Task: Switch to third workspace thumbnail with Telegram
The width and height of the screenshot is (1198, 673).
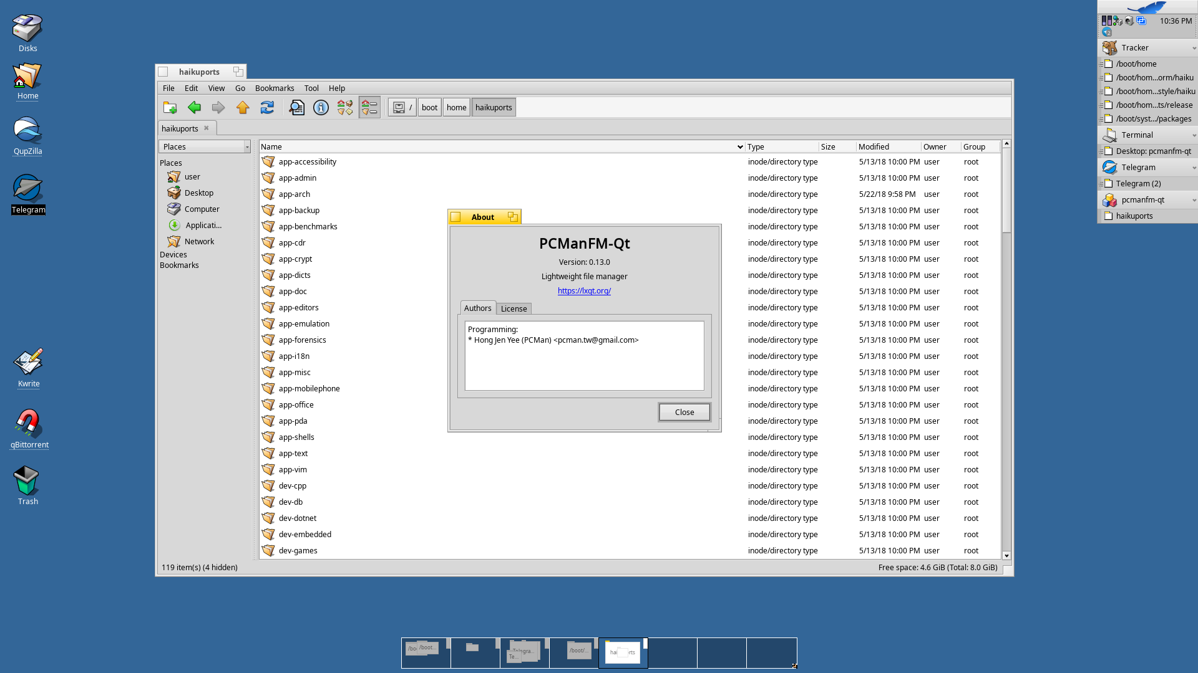Action: (x=524, y=653)
